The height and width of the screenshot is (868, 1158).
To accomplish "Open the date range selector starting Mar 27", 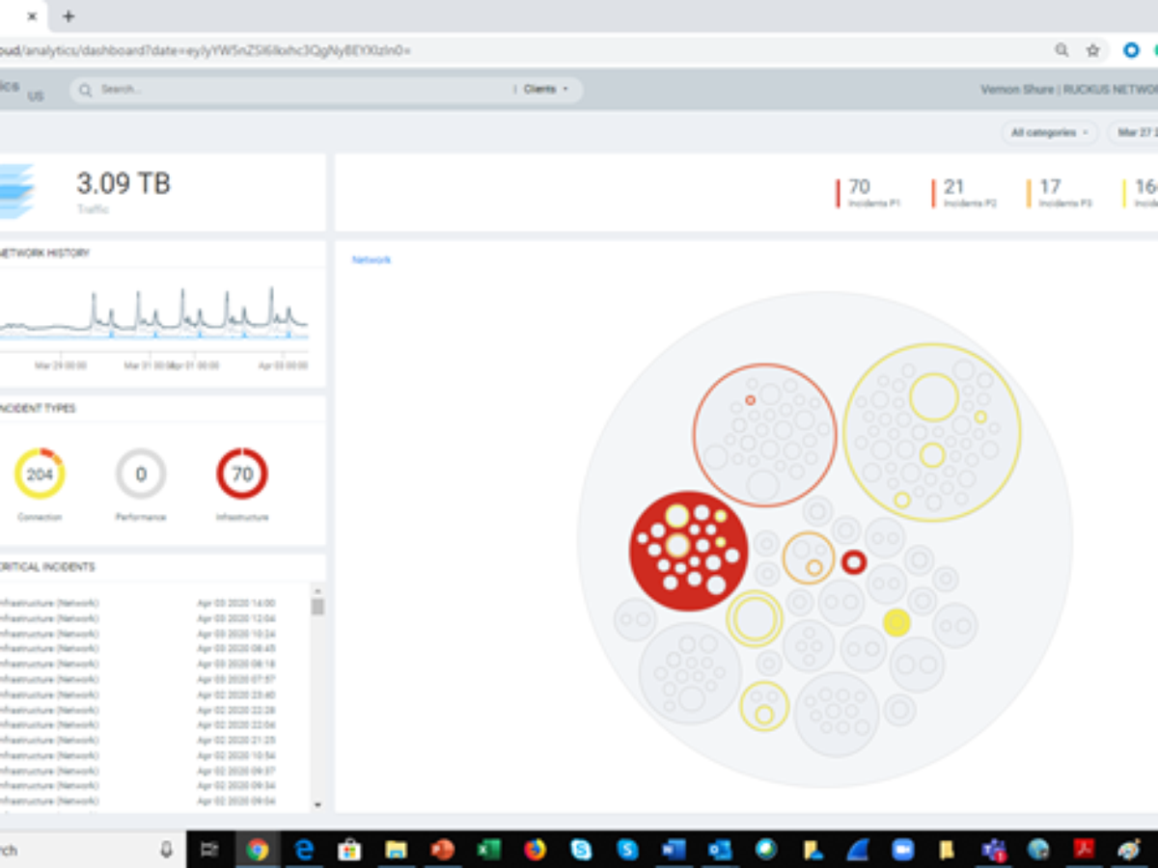I will [x=1135, y=132].
